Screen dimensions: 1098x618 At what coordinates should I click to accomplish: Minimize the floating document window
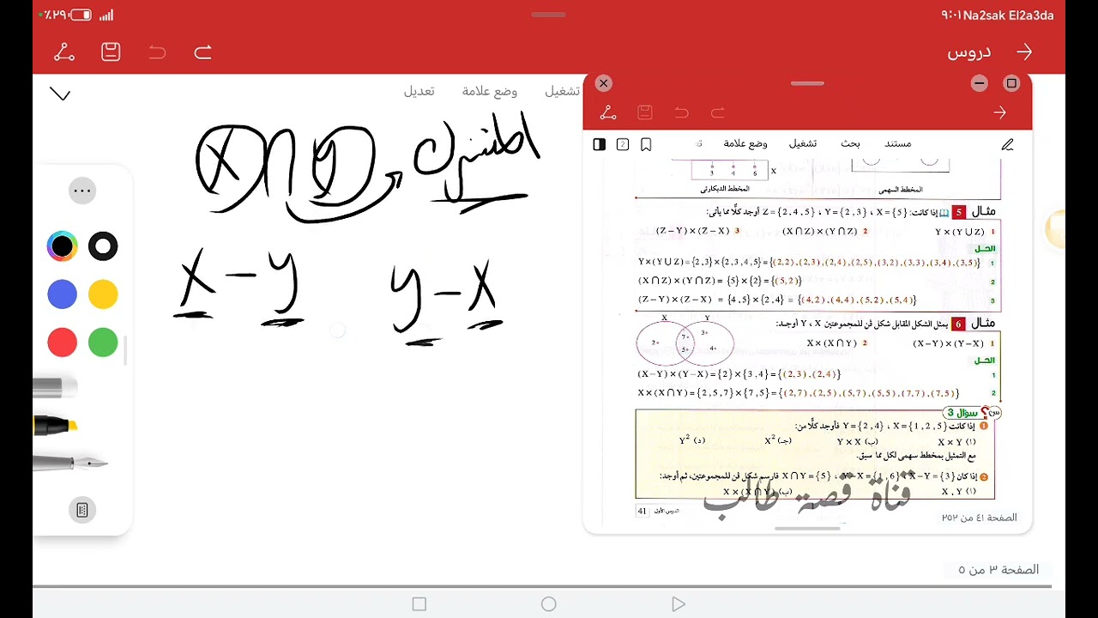pyautogui.click(x=980, y=83)
